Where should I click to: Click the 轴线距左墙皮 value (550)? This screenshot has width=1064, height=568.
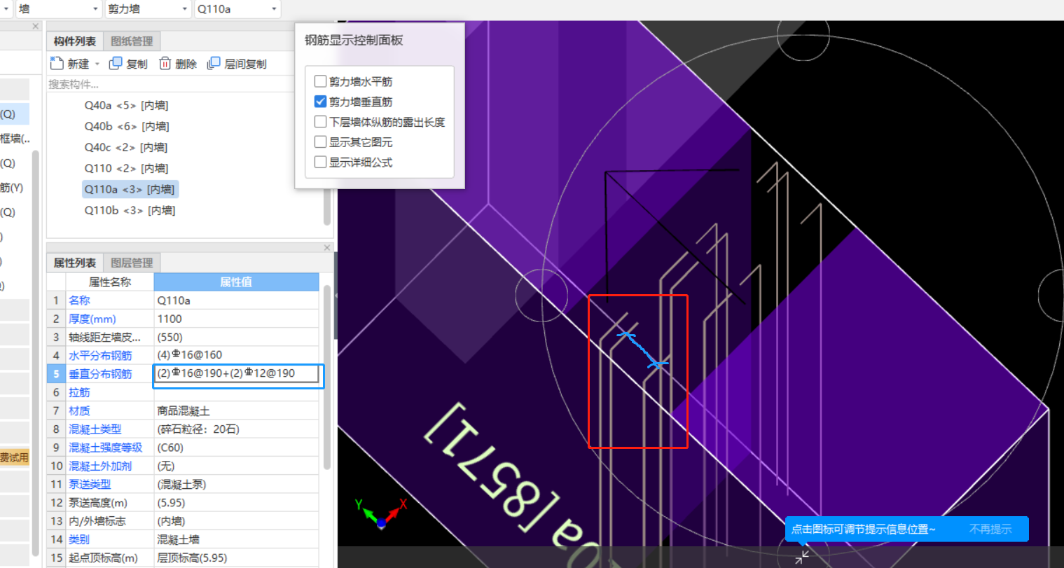pos(236,337)
